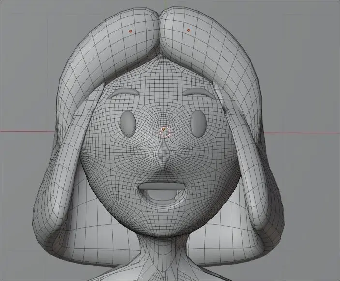Select the character's left-side eye mesh
This screenshot has height=281, width=340.
coord(128,124)
